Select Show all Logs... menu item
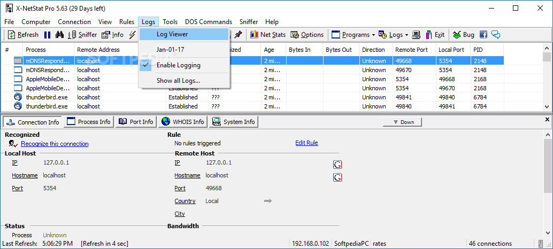 click(184, 81)
